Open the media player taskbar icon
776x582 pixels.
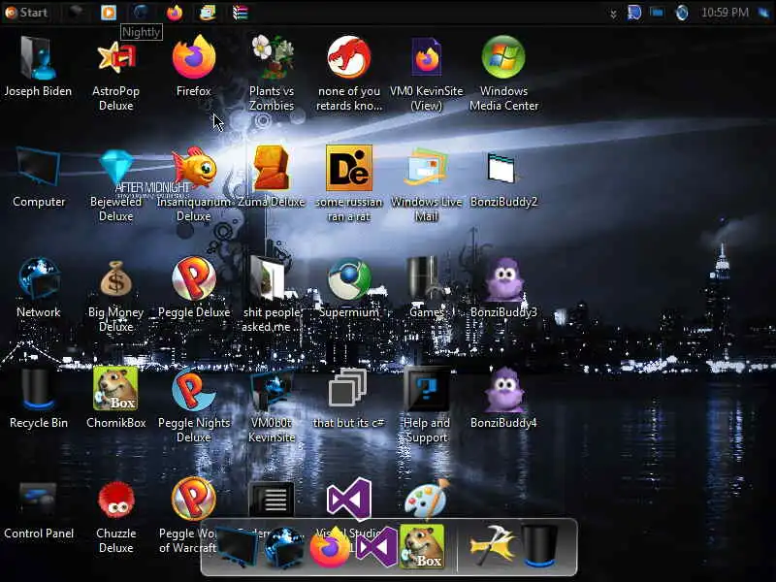[x=109, y=13]
